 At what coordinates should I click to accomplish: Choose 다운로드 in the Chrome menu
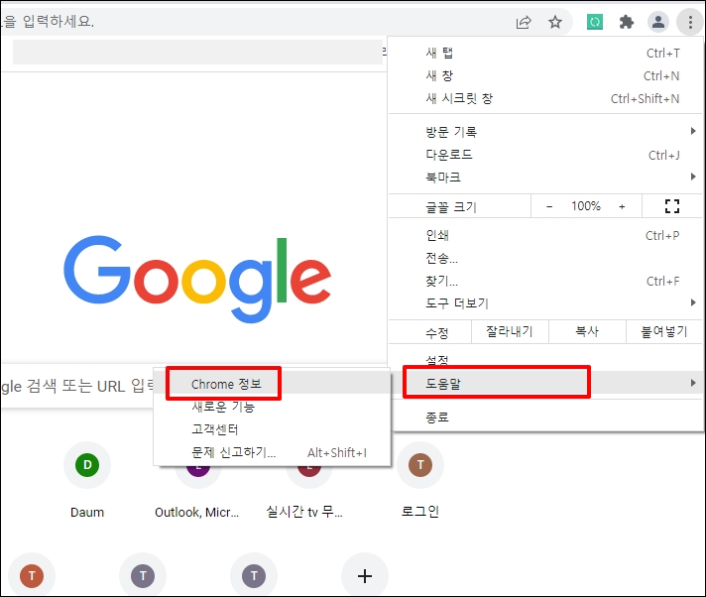pos(545,155)
